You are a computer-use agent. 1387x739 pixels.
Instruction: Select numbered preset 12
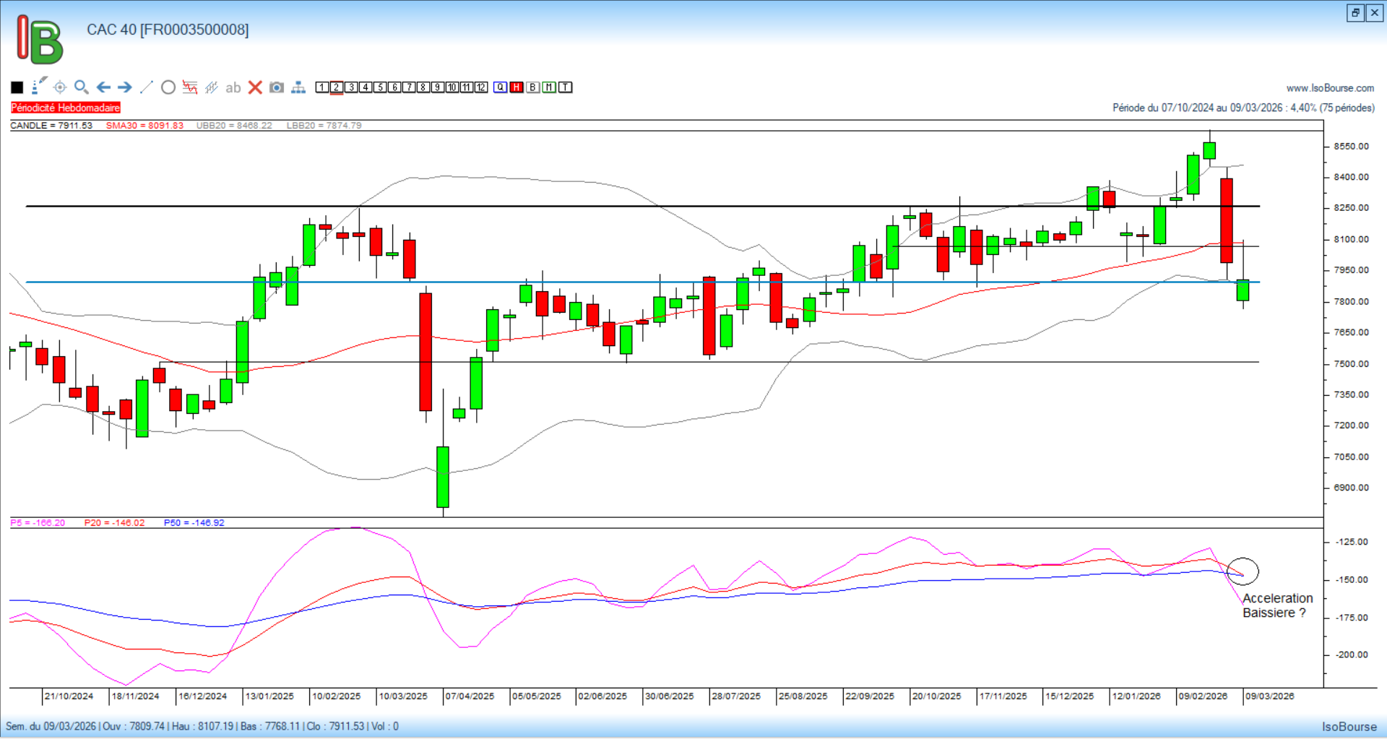click(481, 87)
